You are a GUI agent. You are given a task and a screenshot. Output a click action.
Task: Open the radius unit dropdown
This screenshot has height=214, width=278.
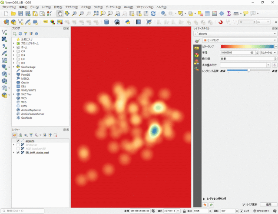tap(268, 53)
